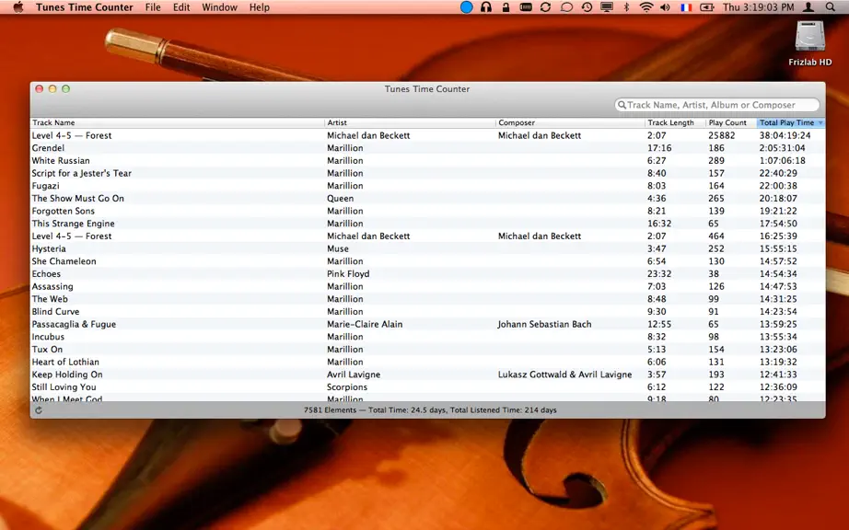The width and height of the screenshot is (849, 530).
Task: Click the Muse artist cell
Action: (x=338, y=248)
